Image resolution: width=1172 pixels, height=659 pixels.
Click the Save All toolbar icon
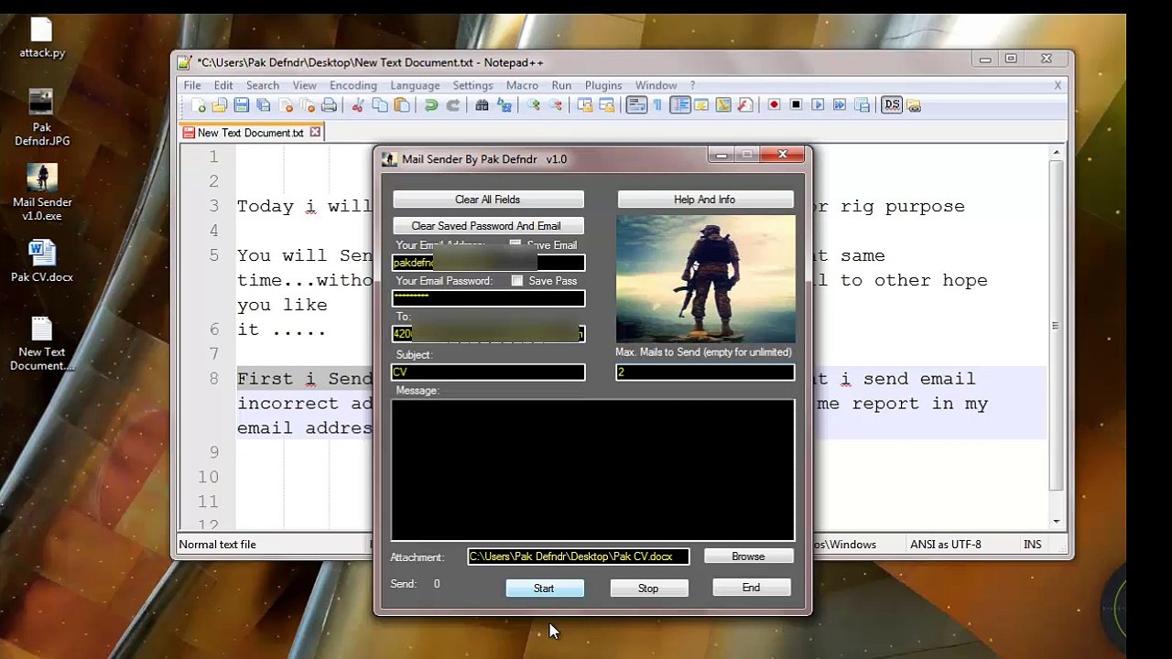click(x=264, y=105)
